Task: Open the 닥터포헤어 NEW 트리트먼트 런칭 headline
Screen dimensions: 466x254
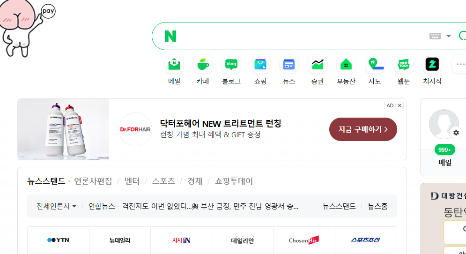Action: [221, 123]
